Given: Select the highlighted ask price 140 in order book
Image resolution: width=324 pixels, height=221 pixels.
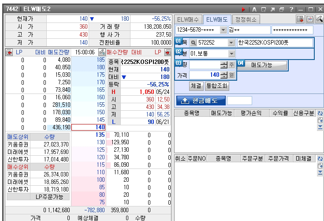Looking at the screenshot, I should pos(89,127).
